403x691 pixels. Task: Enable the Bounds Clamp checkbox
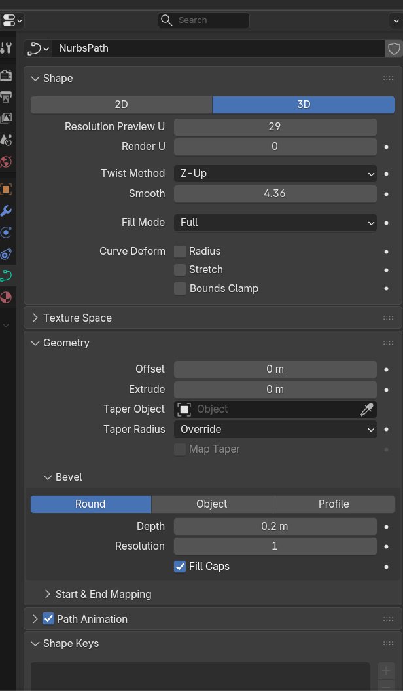pyautogui.click(x=179, y=289)
